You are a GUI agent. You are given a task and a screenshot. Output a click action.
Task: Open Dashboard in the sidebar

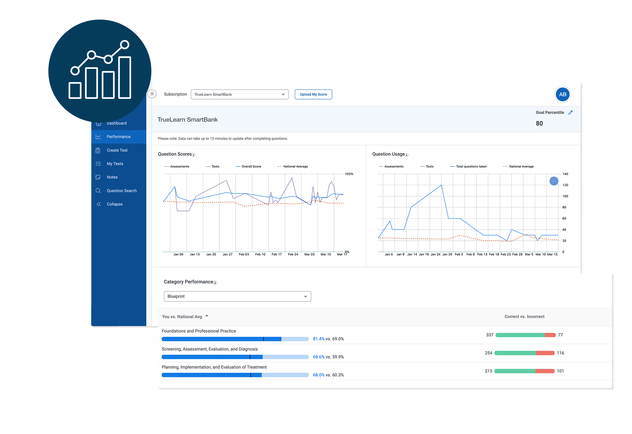tap(117, 123)
